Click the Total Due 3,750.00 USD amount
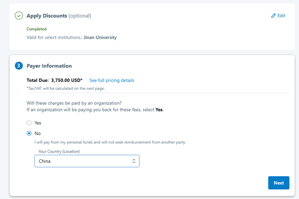The width and height of the screenshot is (299, 199). [54, 80]
